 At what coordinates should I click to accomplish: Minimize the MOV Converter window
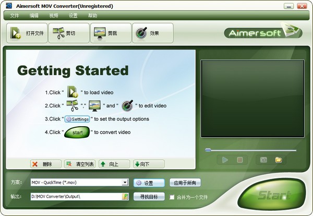pos(288,6)
